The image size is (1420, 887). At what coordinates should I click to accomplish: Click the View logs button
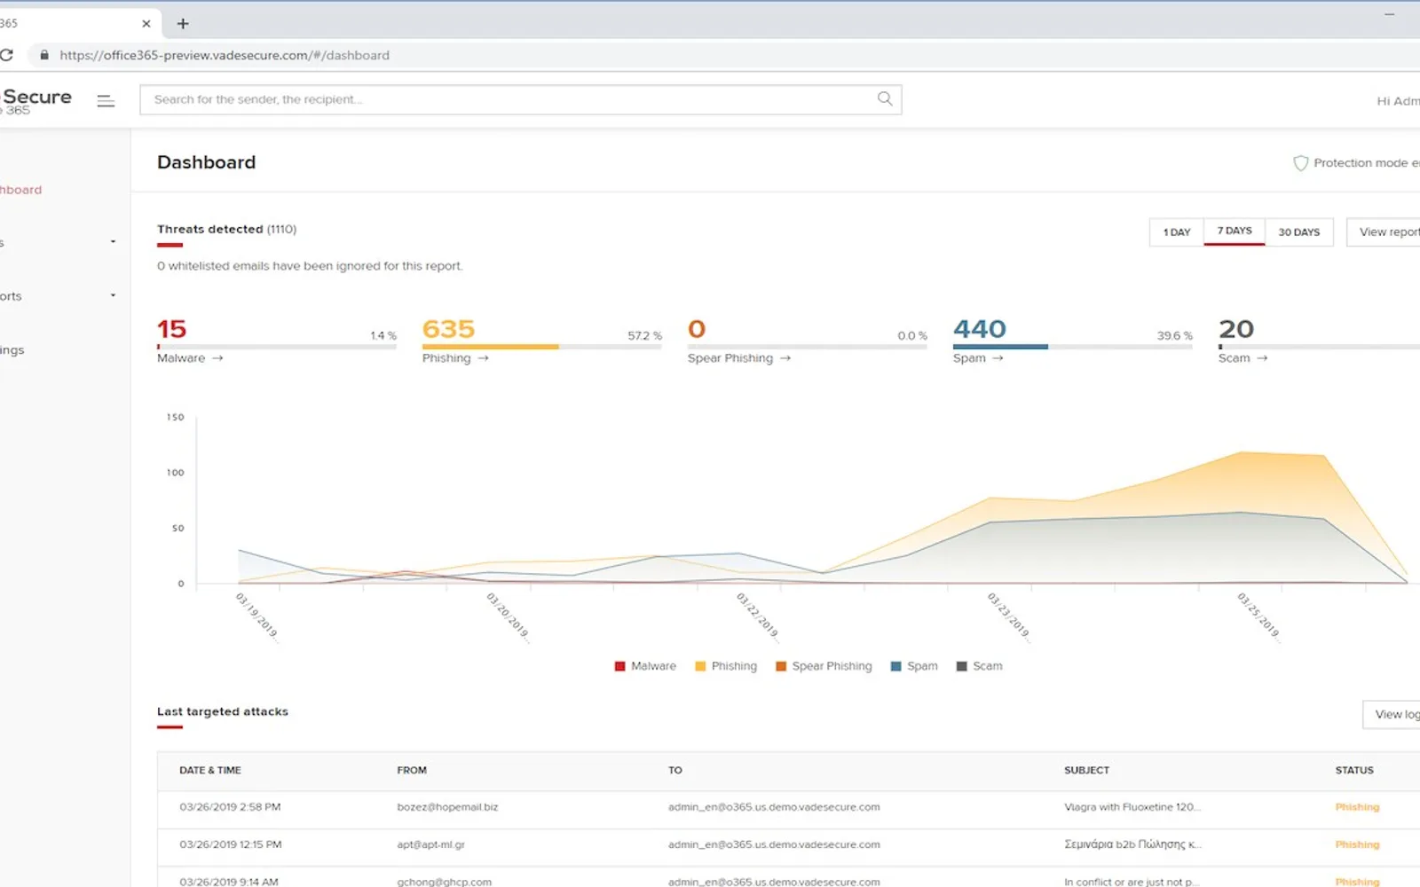pyautogui.click(x=1392, y=714)
